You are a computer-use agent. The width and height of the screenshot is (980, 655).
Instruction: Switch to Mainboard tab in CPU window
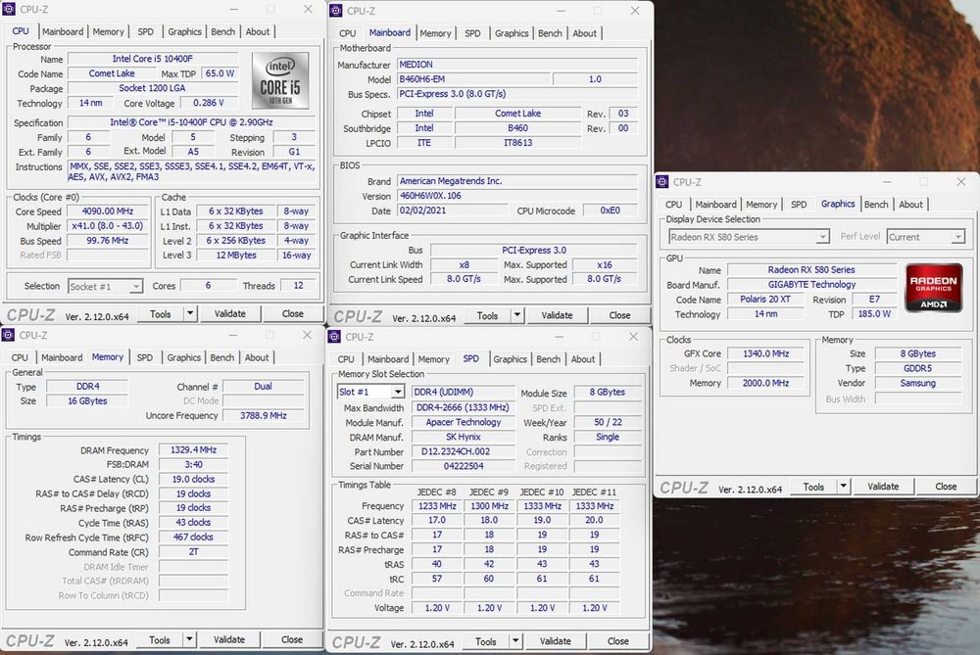coord(63,32)
